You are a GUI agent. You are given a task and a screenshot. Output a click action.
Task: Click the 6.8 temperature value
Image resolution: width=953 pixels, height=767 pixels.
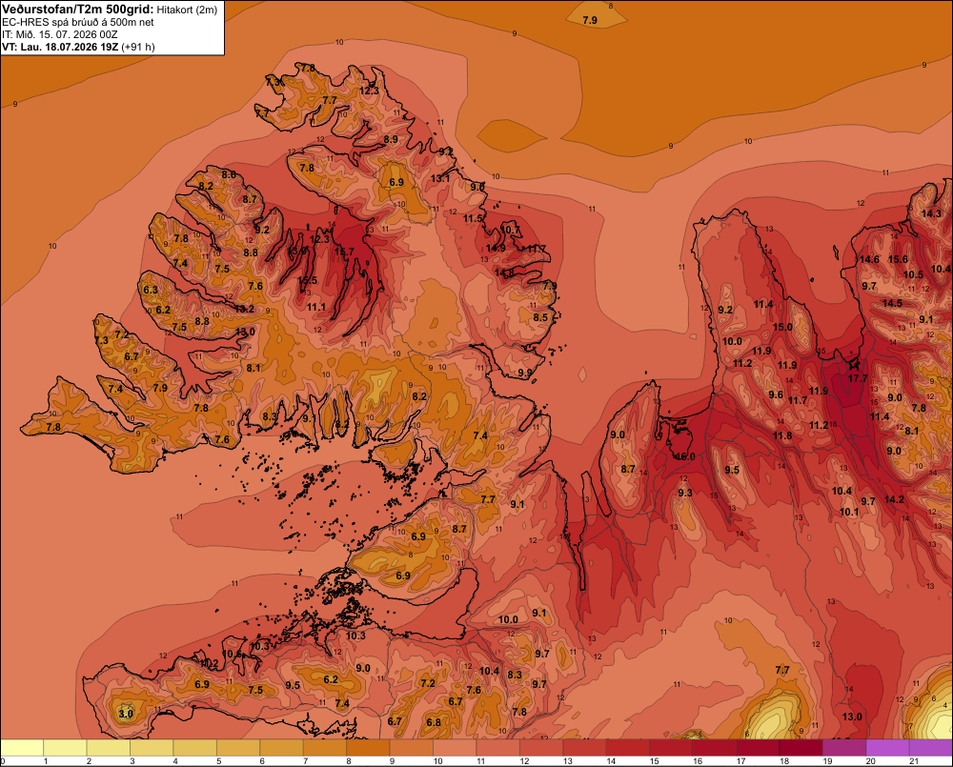pyautogui.click(x=434, y=722)
